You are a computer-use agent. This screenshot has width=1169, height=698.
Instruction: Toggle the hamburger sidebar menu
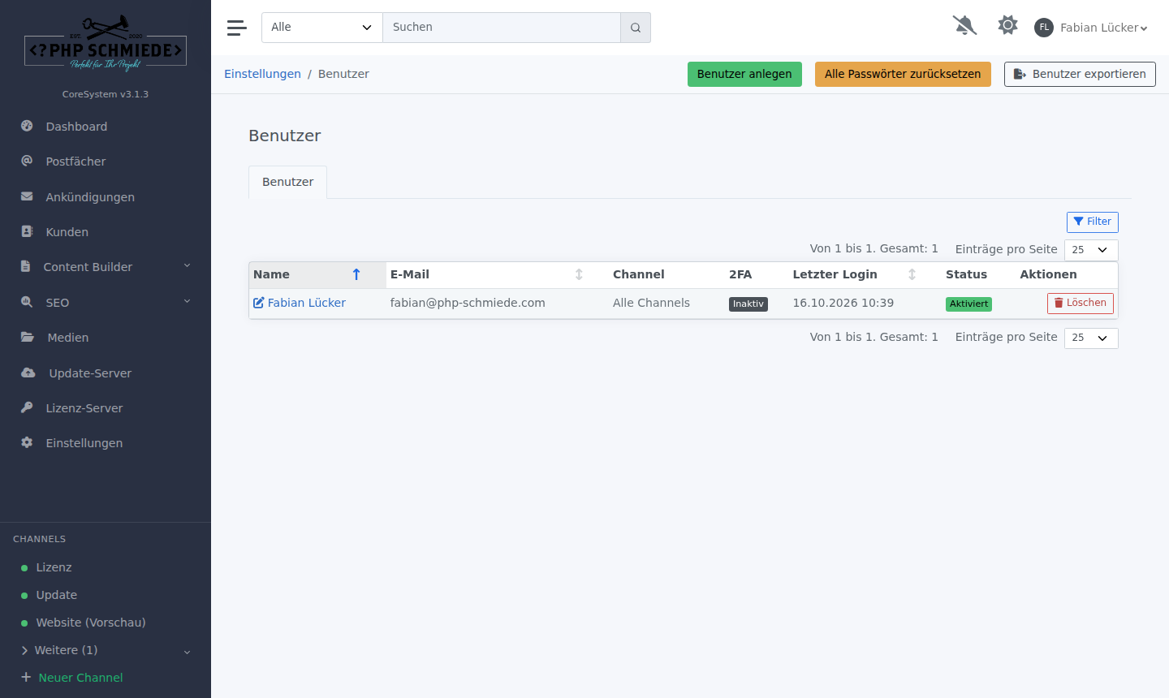pos(236,28)
